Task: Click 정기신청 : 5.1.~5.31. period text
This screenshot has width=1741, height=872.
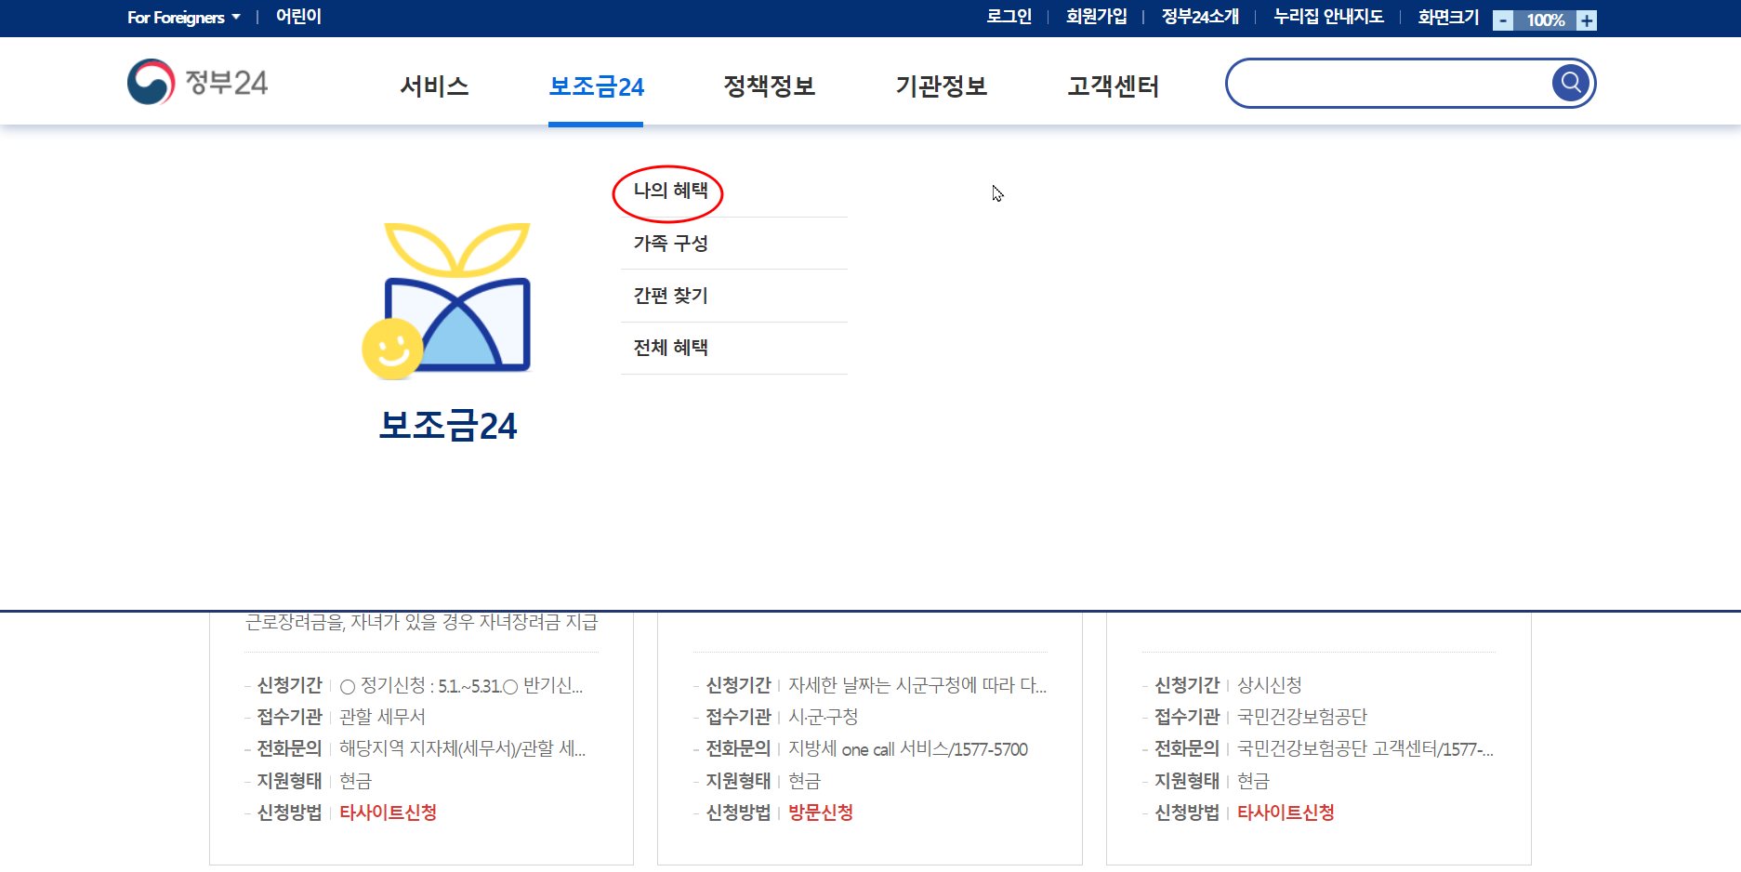Action: pyautogui.click(x=461, y=686)
